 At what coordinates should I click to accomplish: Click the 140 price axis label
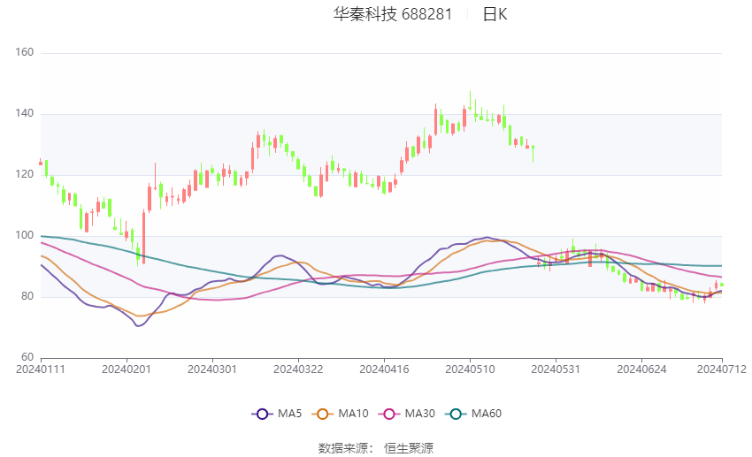coord(25,113)
